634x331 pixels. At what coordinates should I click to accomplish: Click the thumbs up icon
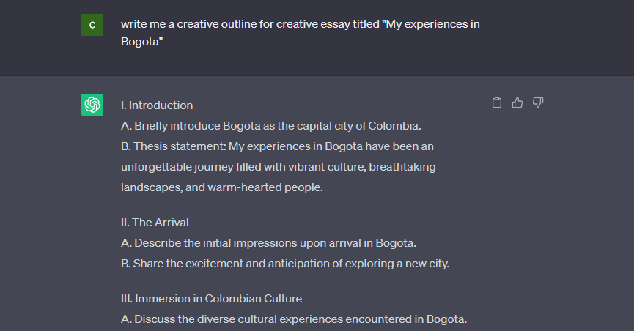click(x=517, y=103)
